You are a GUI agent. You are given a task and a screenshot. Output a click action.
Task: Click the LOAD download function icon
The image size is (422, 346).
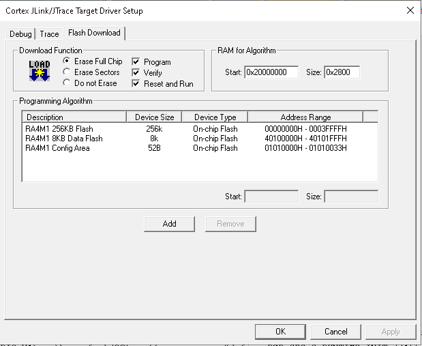tap(40, 70)
